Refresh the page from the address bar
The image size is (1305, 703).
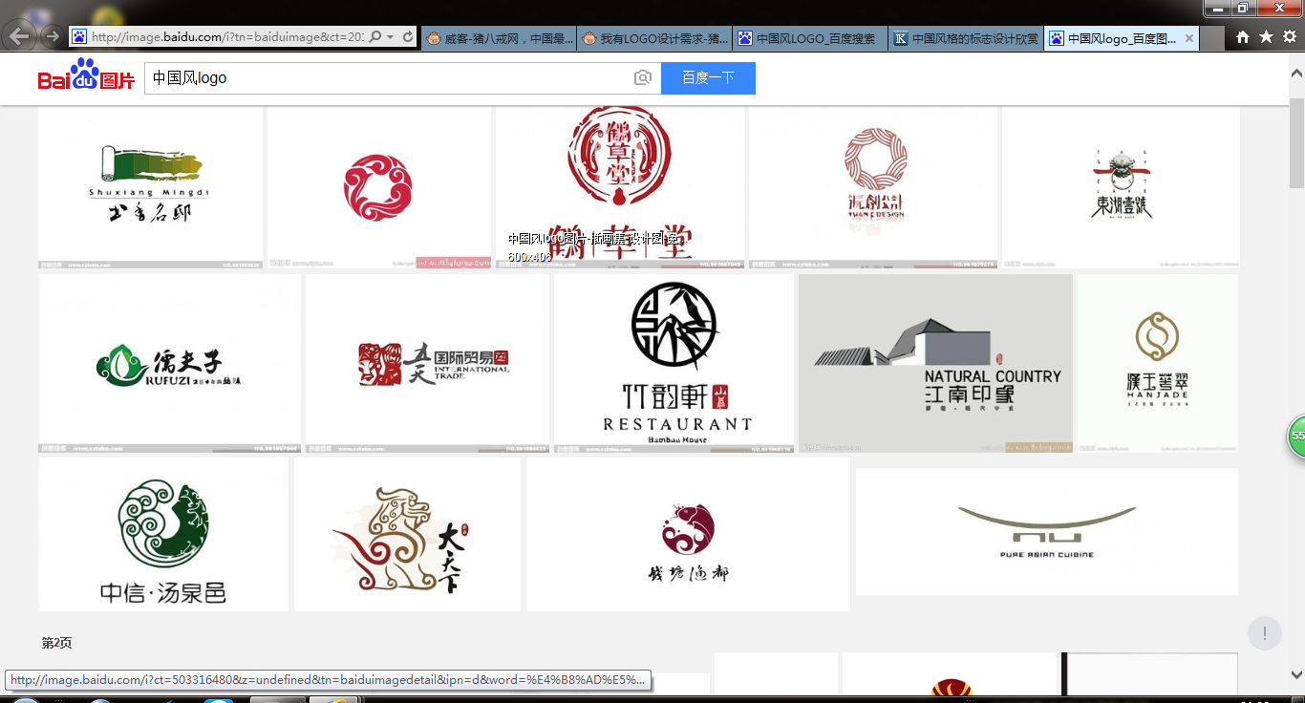point(409,36)
